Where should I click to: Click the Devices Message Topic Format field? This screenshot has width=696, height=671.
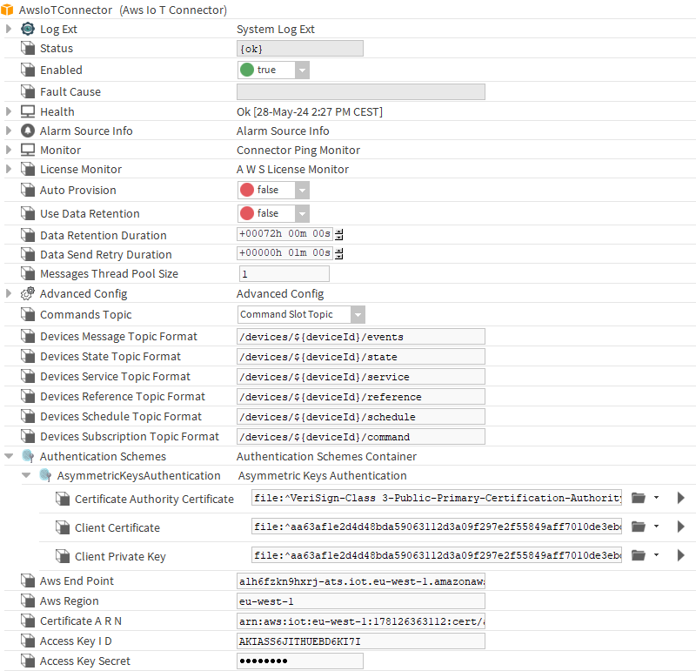click(x=361, y=337)
